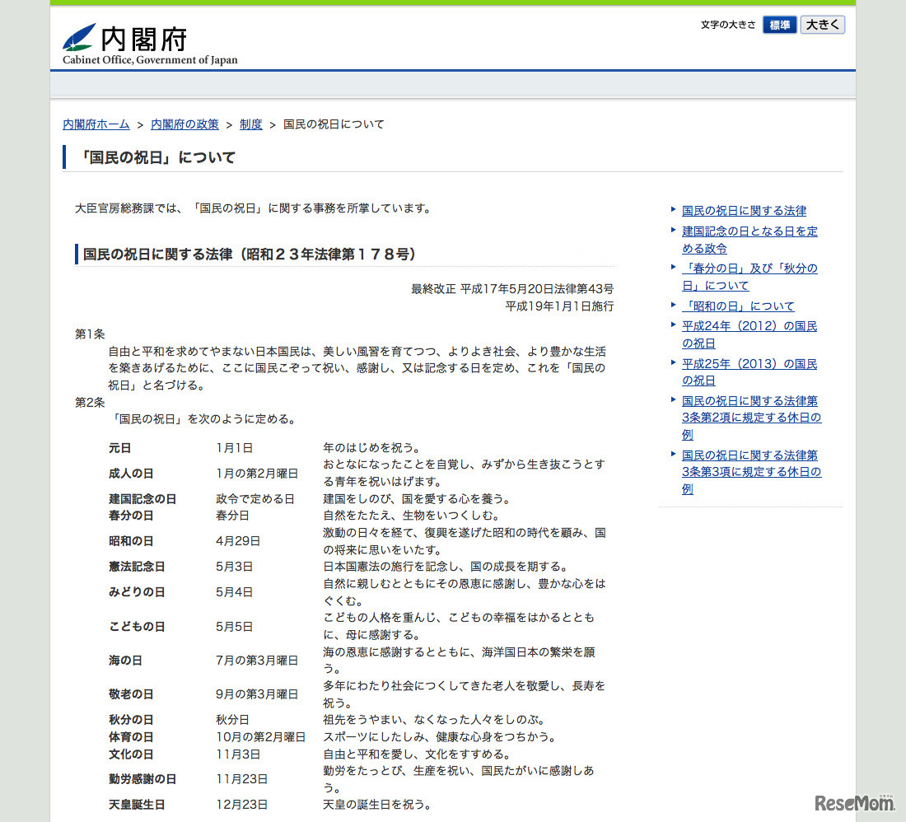Viewport: 906px width, 822px height.
Task: Open 「昭和の日」について in the sidebar
Action: coord(737,306)
